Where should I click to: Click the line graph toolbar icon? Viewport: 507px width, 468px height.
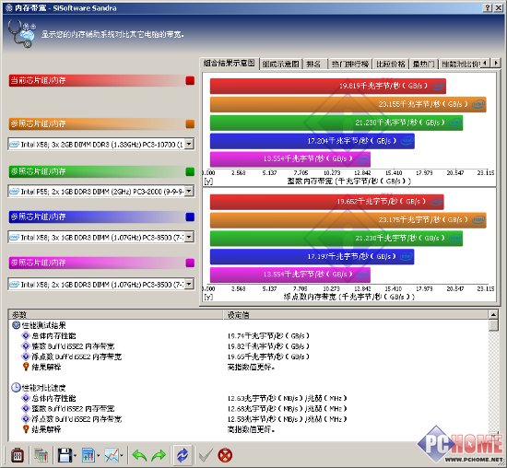coord(112,455)
